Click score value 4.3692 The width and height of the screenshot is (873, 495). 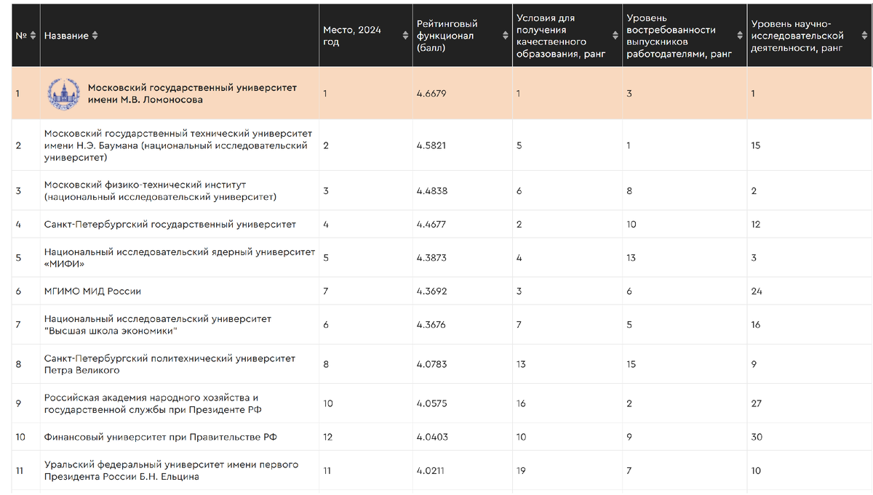pyautogui.click(x=431, y=291)
